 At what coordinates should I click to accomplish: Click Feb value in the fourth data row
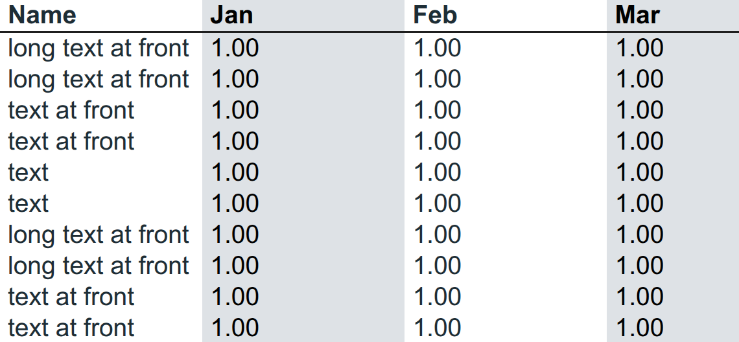coord(438,141)
